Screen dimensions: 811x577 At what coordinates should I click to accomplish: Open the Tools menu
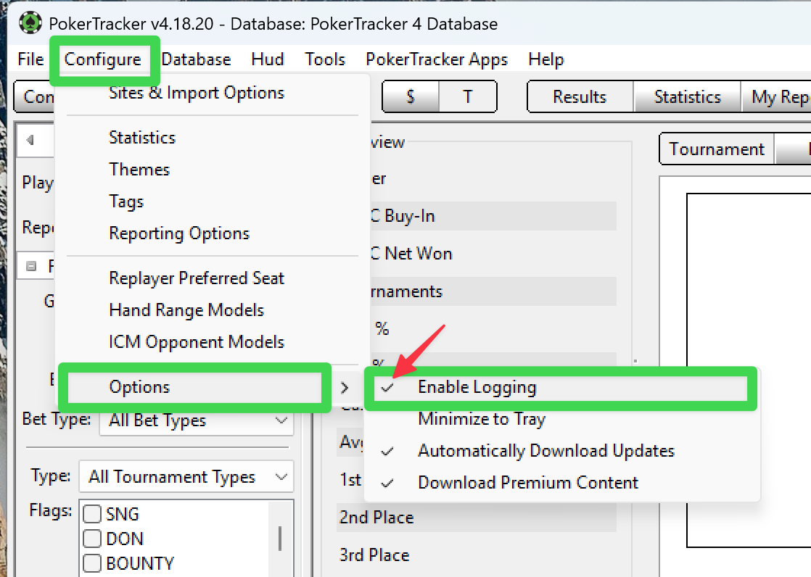point(325,59)
